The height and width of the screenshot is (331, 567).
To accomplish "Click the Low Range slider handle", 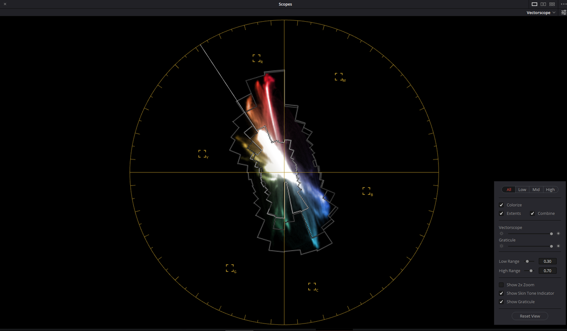I will 527,262.
